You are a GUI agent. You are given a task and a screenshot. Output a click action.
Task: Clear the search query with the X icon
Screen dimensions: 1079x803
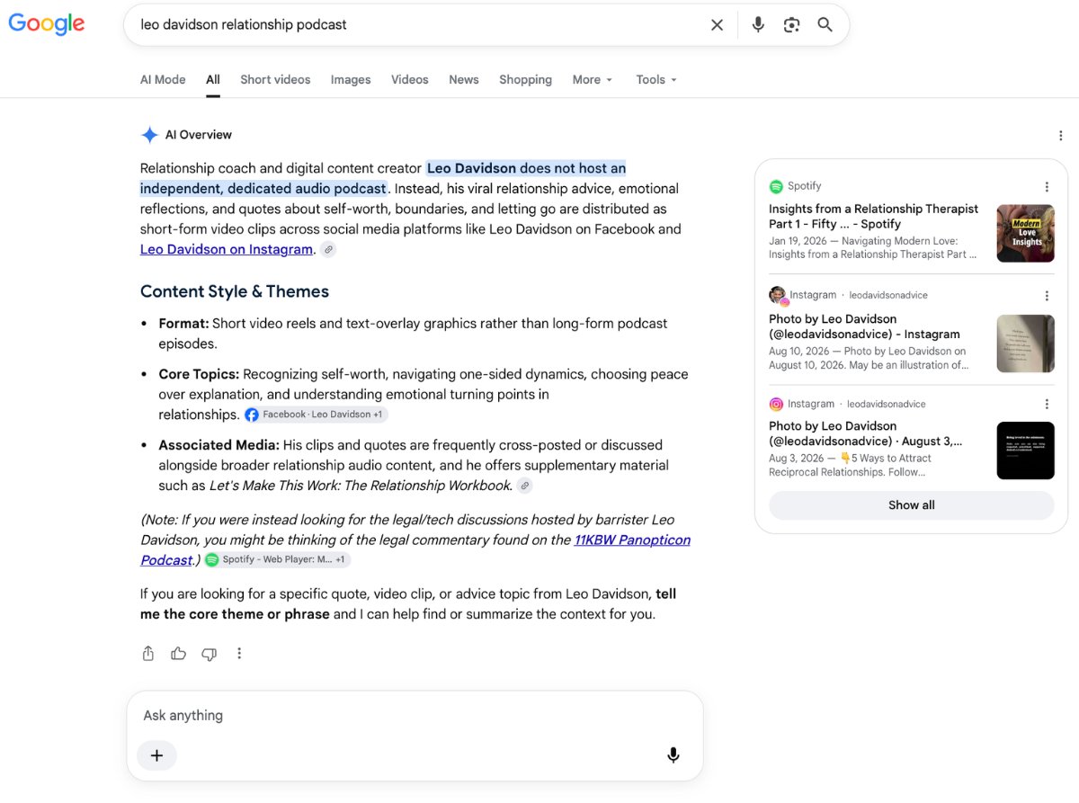pos(717,25)
